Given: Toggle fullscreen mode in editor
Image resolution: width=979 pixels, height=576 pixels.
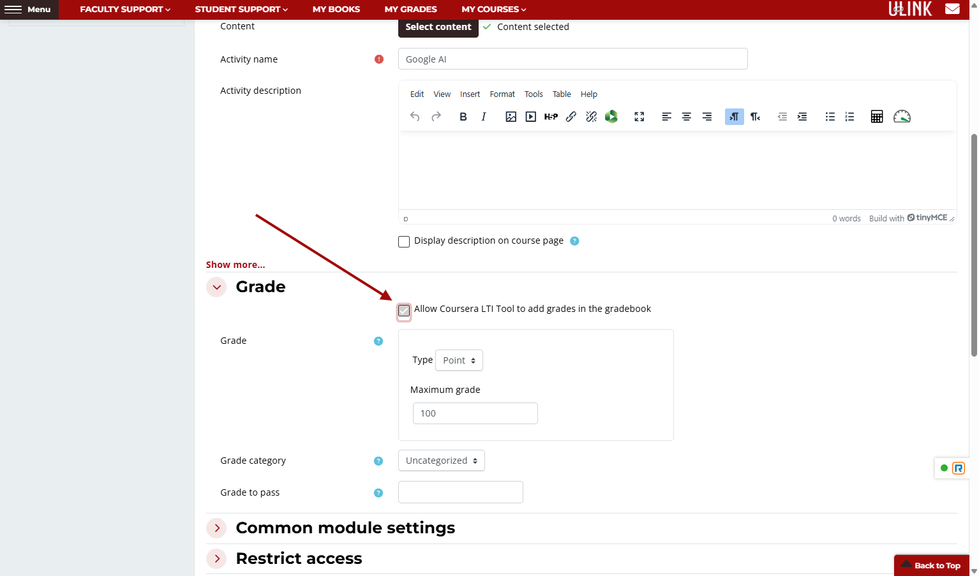Looking at the screenshot, I should (639, 117).
